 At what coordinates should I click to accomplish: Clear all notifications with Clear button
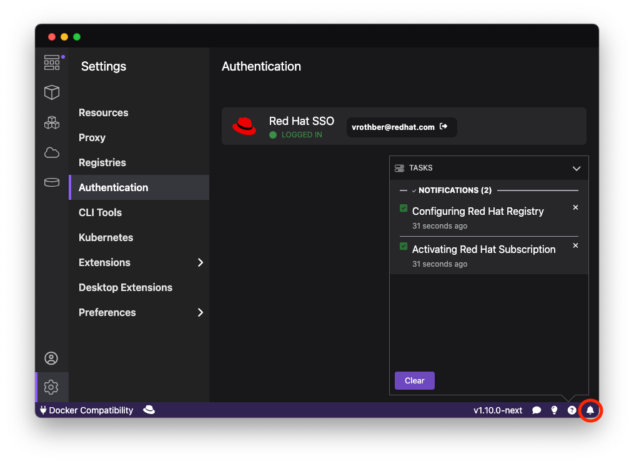pos(415,381)
